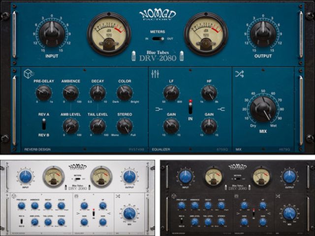Click the Equalizer sliders icon
The image size is (315, 236).
coord(155,74)
